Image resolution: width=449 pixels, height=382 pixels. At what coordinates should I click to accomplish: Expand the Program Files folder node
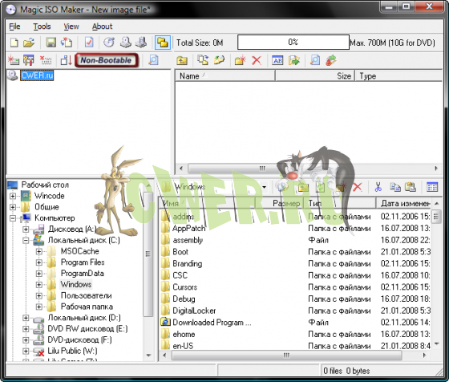click(x=39, y=262)
